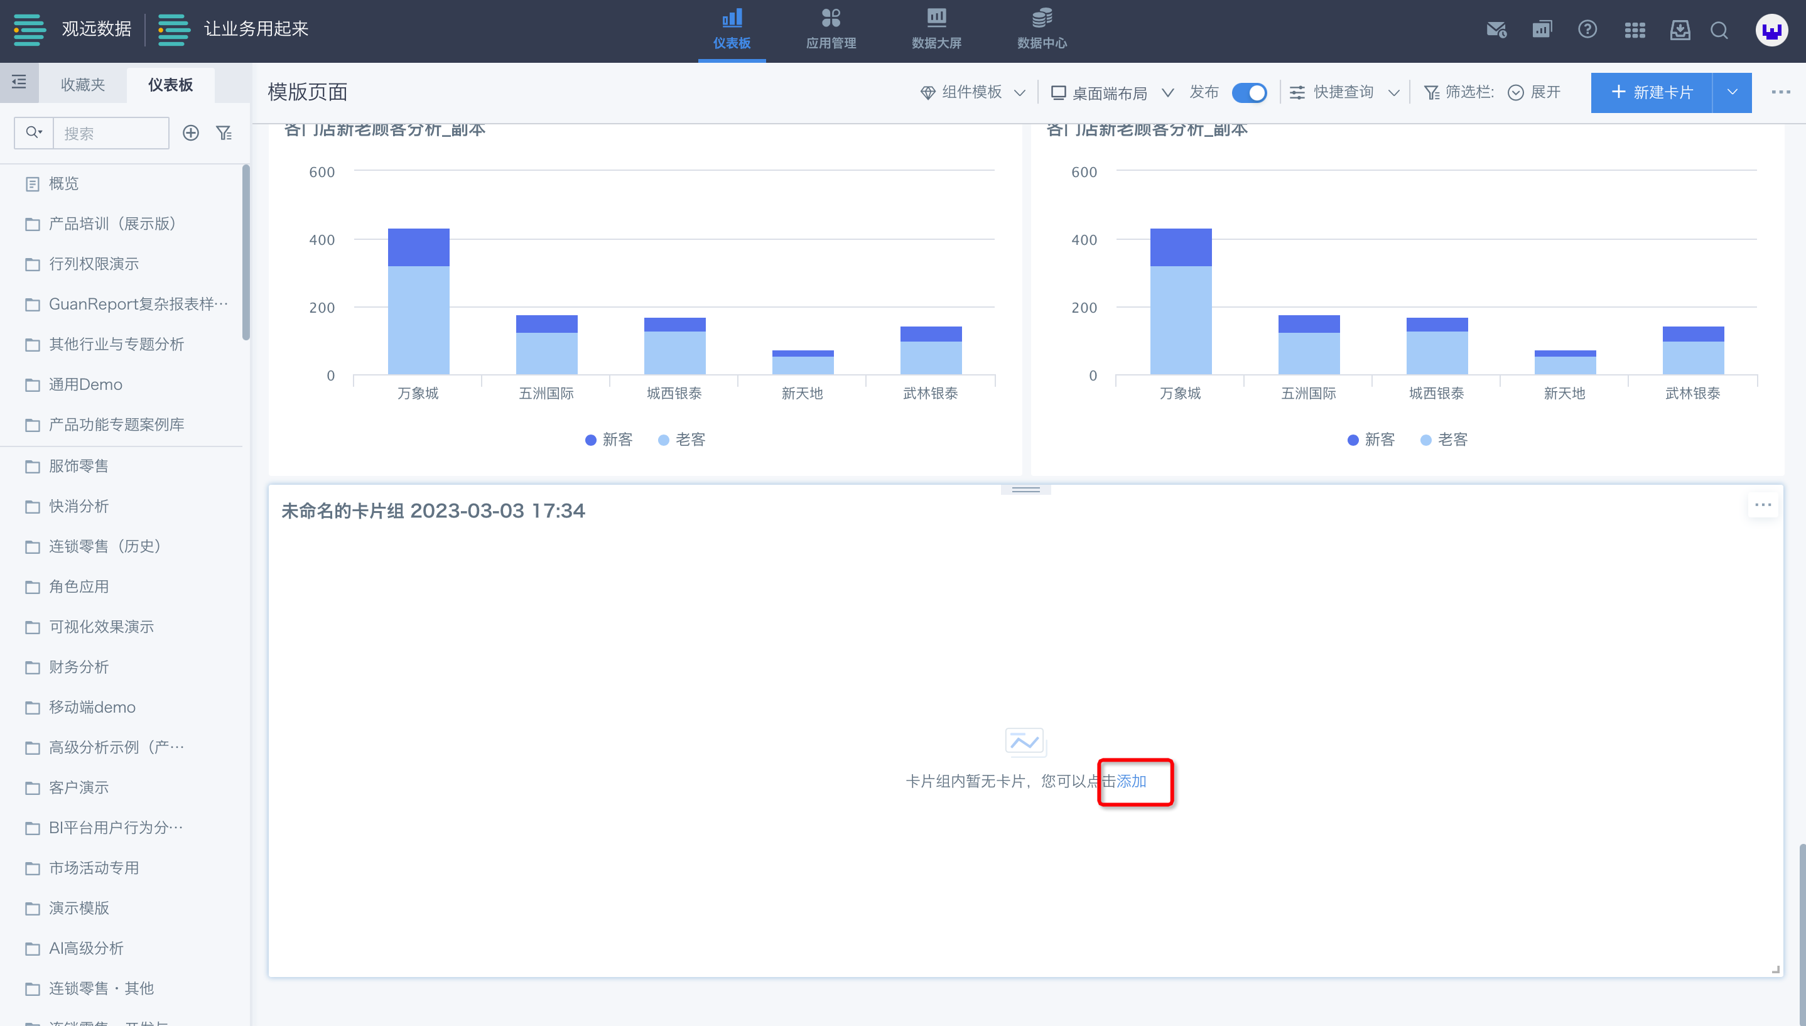
Task: Click the 新建卡片 button
Action: pos(1651,92)
